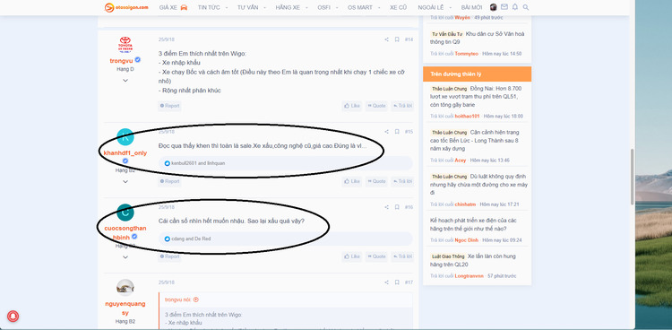The height and width of the screenshot is (330, 672).
Task: Open the search magnifier icon
Action: coord(526,7)
